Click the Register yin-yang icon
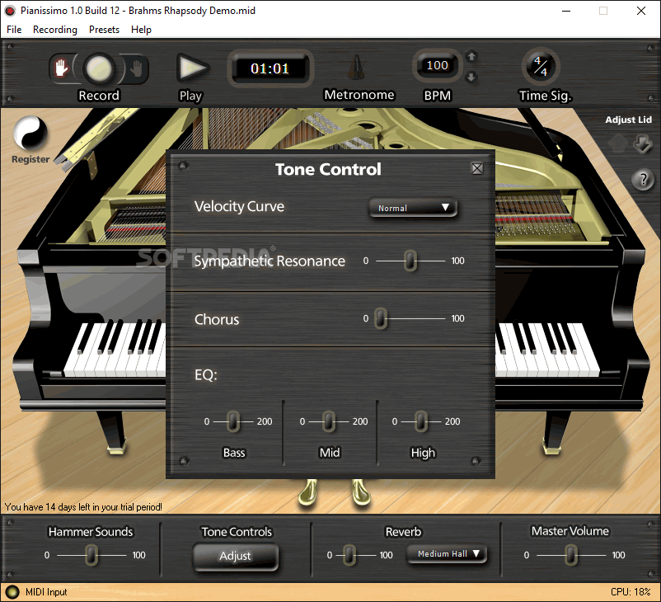This screenshot has width=661, height=602. pos(30,133)
